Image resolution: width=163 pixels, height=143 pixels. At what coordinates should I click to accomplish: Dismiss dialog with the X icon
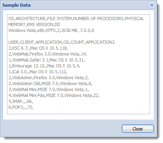tap(152, 5)
